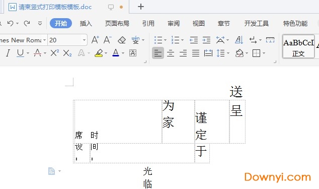Toggle justify alignment
This screenshot has height=189, width=319.
click(196, 53)
